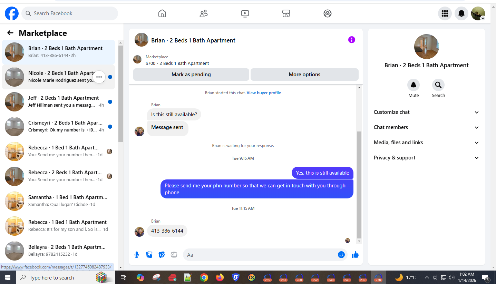The height and width of the screenshot is (284, 496).
Task: Attach a file with the photo icon
Action: 149,255
